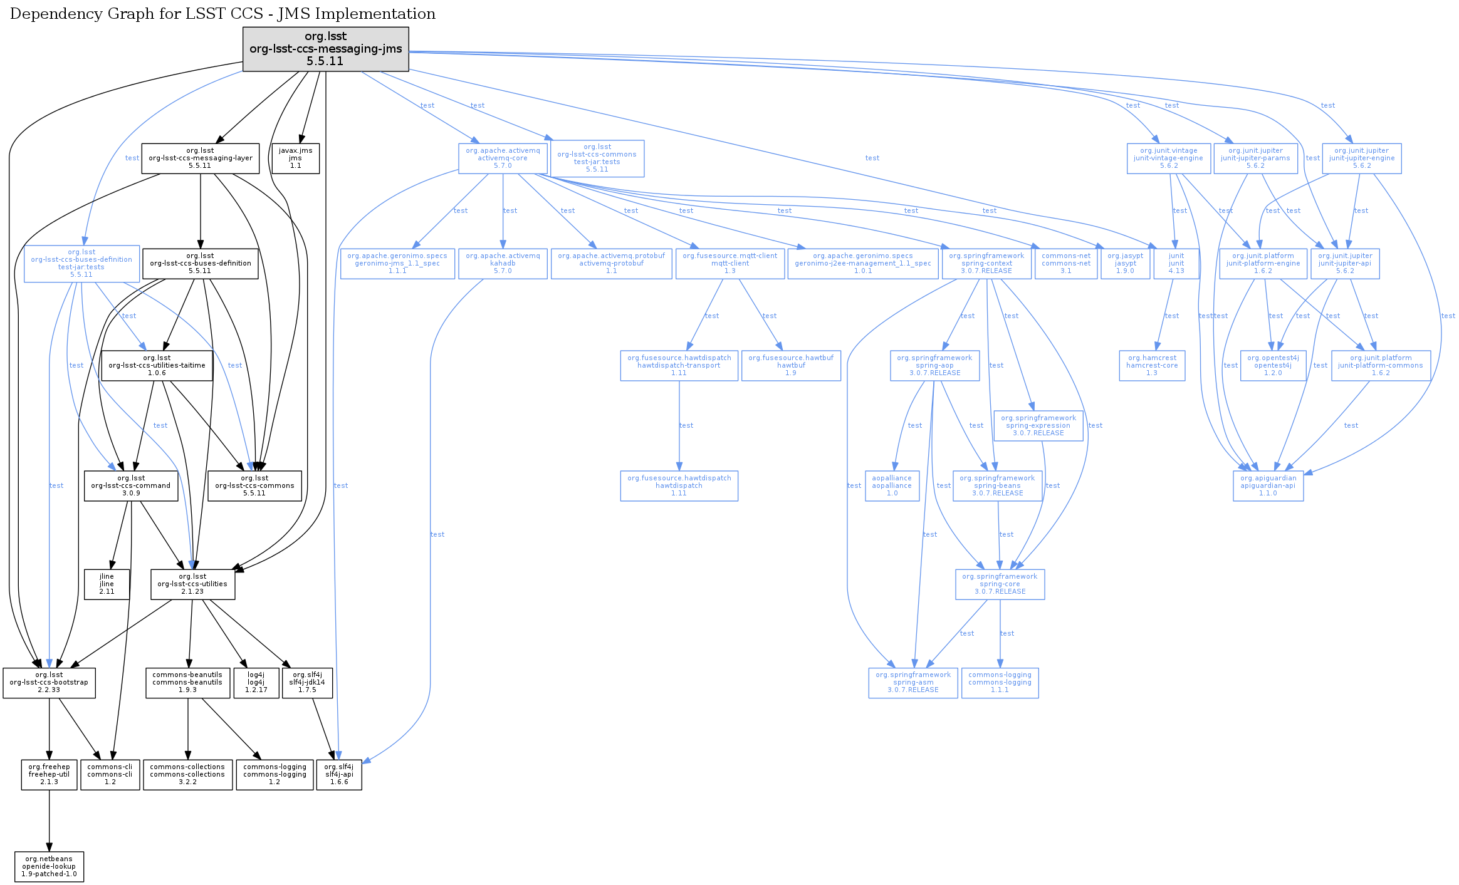Select the commons-beanutils 1.9.3 node
Image resolution: width=1459 pixels, height=885 pixels.
187,683
